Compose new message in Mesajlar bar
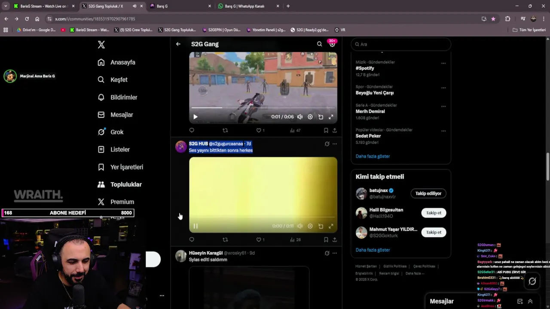The height and width of the screenshot is (309, 550). 520,301
